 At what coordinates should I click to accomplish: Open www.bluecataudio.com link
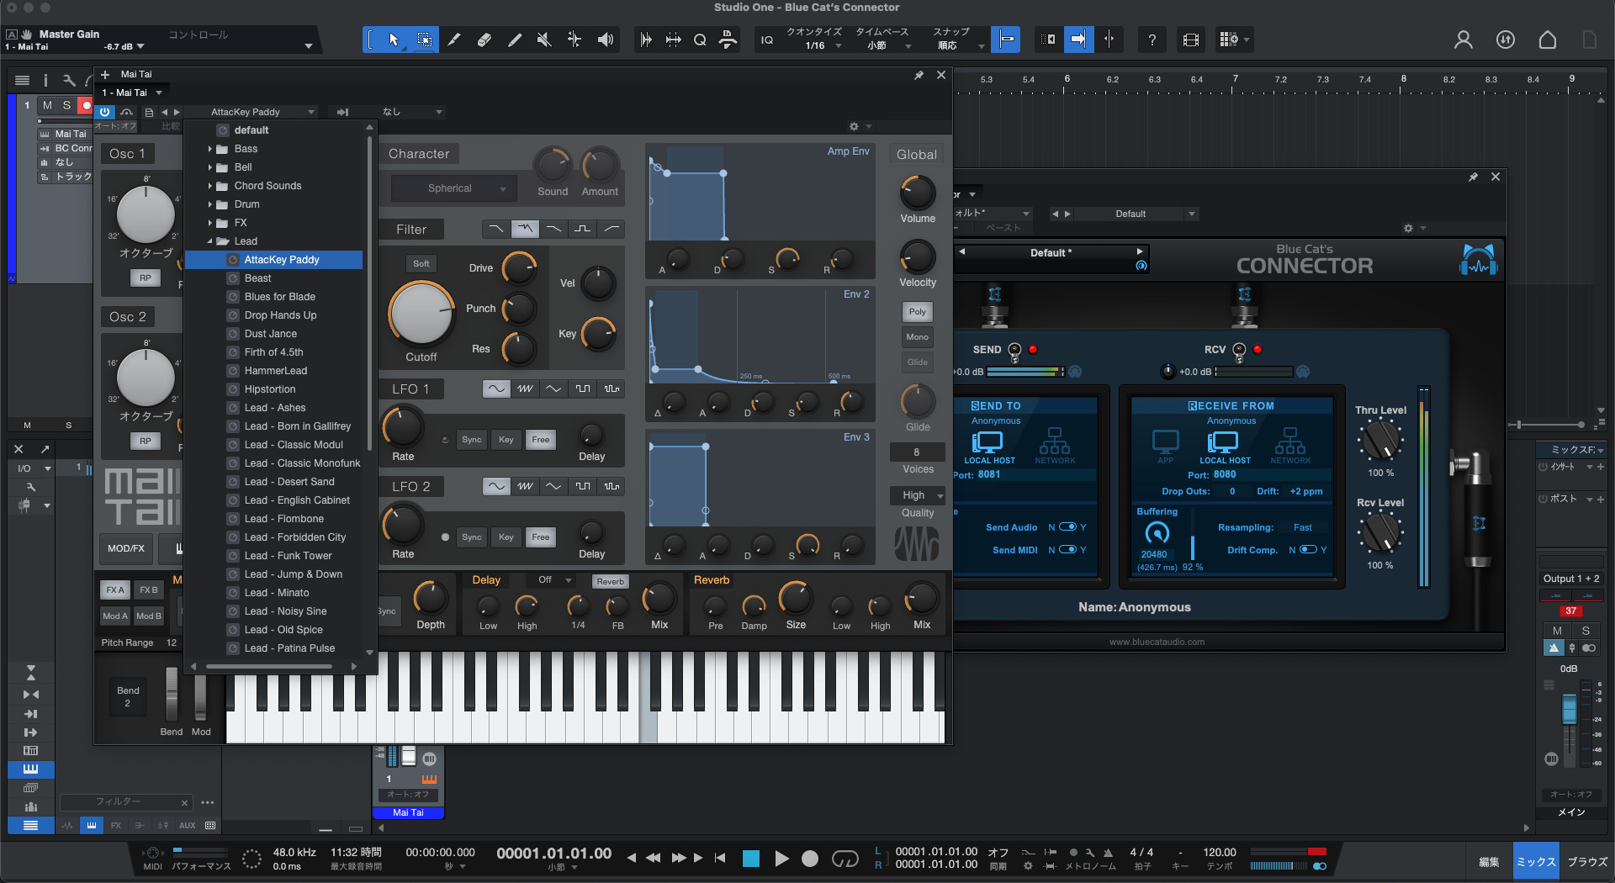1157,642
